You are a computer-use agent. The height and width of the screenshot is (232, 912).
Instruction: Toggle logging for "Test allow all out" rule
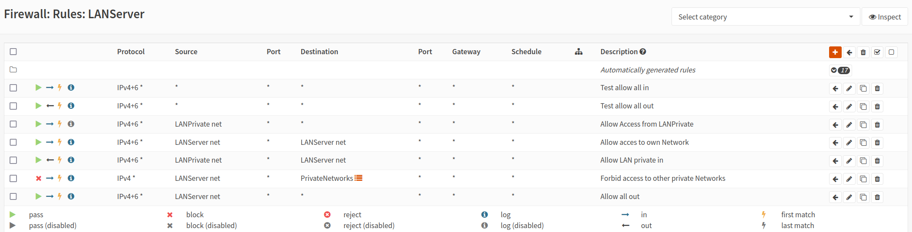[x=71, y=106]
